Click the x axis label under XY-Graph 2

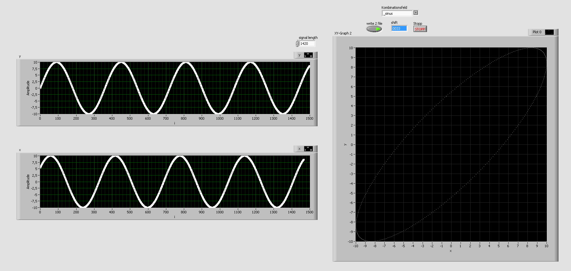pos(451,251)
